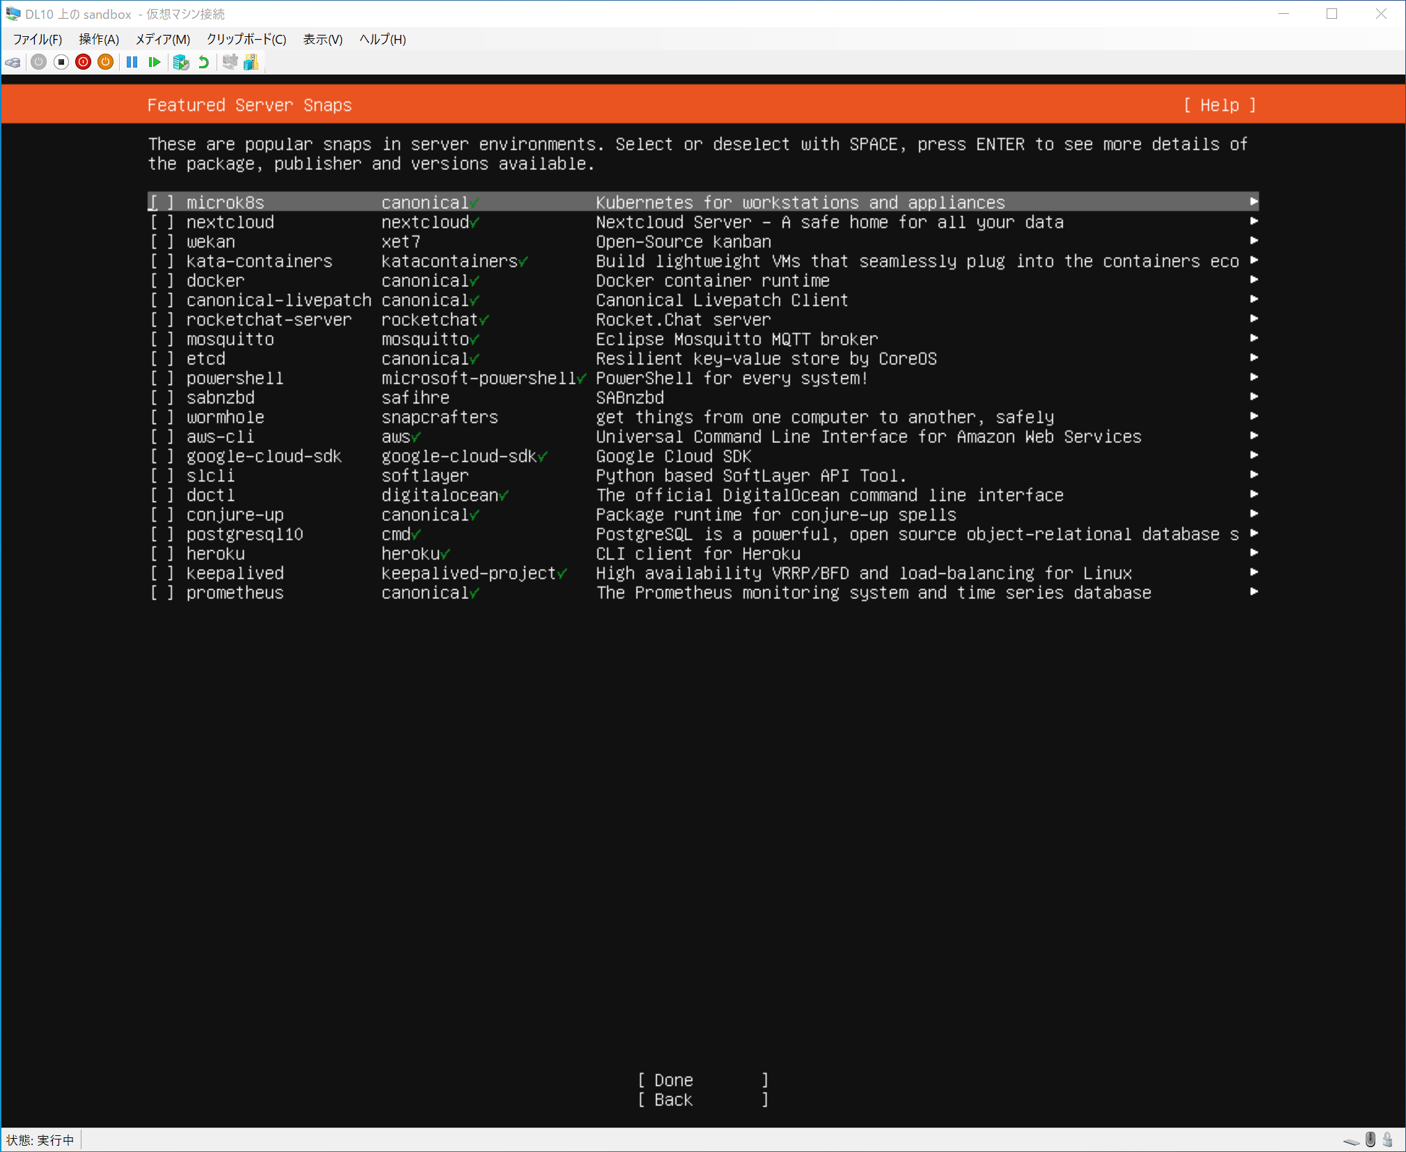Tick the postgresql10 snap checkbox
This screenshot has width=1406, height=1152.
tap(162, 534)
